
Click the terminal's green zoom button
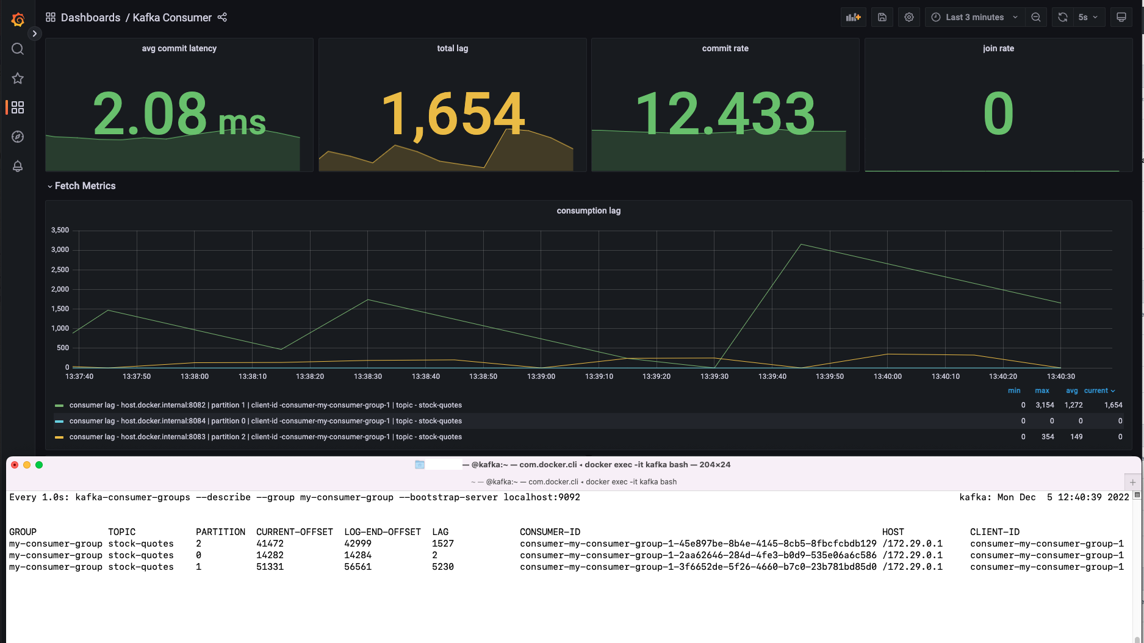[39, 465]
